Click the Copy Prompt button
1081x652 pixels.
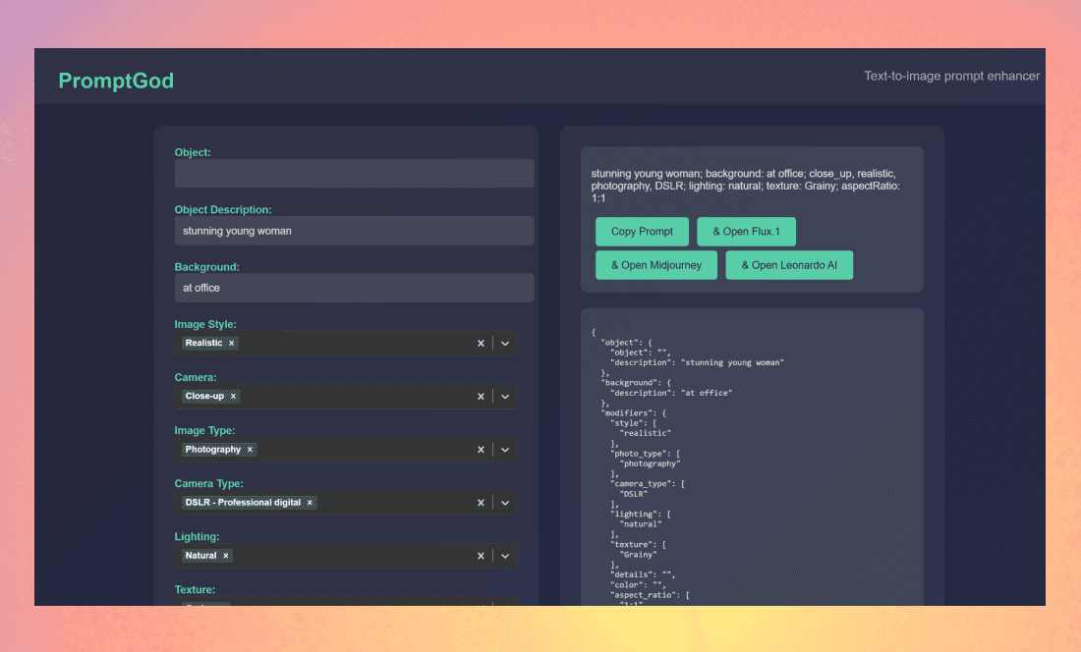[642, 232]
